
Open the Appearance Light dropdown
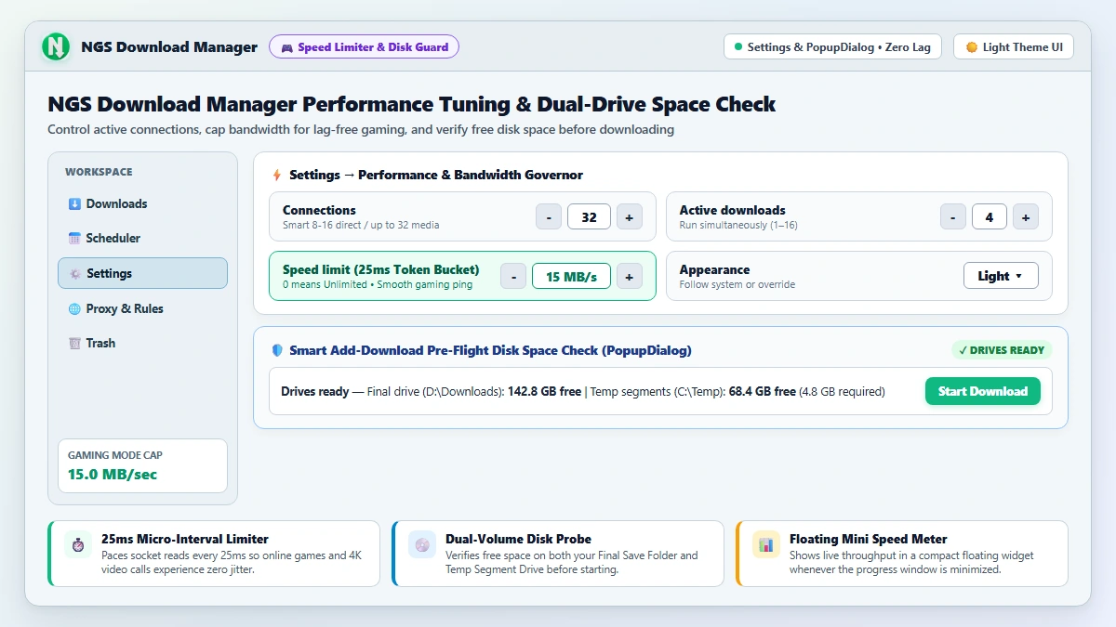(1001, 276)
